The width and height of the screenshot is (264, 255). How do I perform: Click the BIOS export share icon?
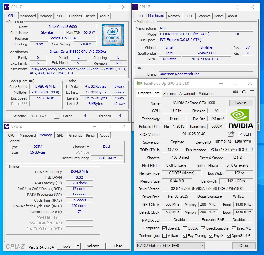click(x=231, y=134)
